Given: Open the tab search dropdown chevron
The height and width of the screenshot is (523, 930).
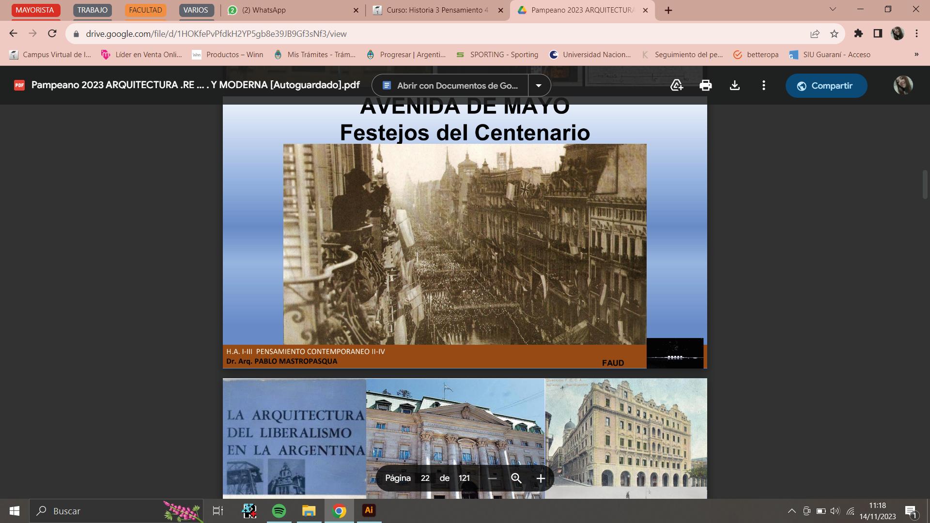Looking at the screenshot, I should tap(833, 10).
